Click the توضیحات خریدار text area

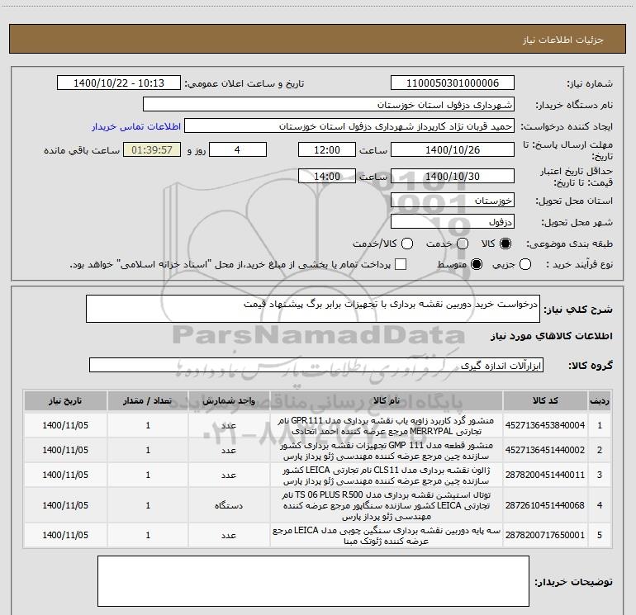click(x=313, y=581)
